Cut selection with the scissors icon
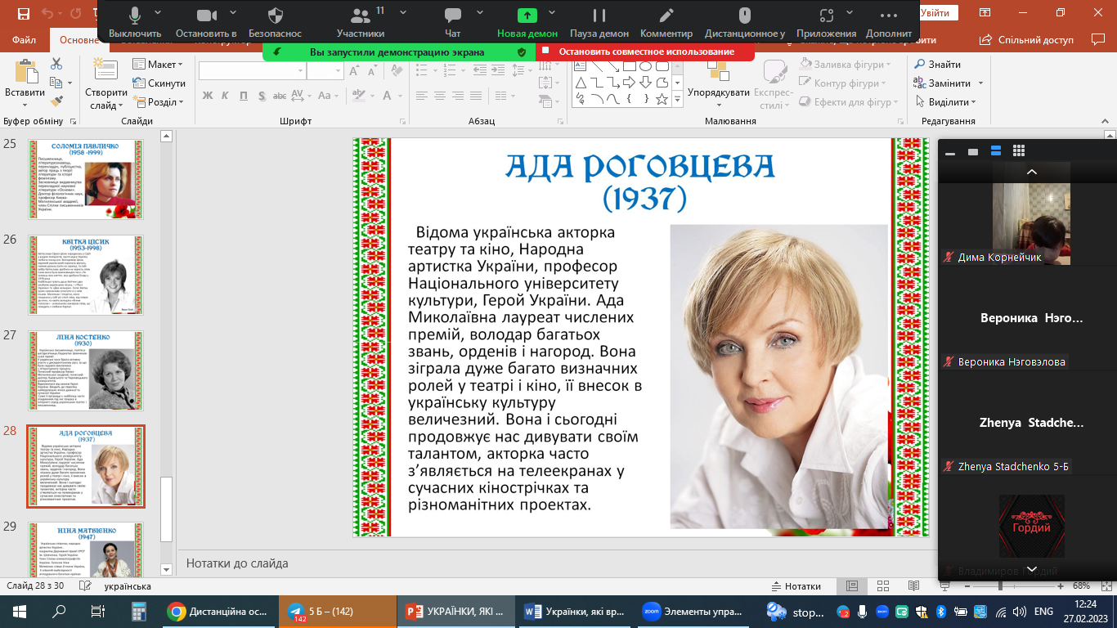The image size is (1117, 628). click(56, 64)
